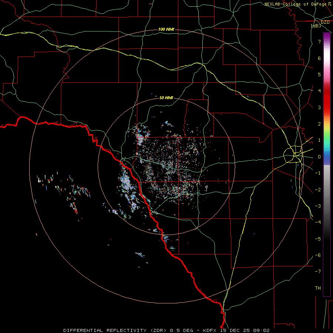Click the -2 value on color scale
This screenshot has width=333, height=333.
[x=318, y=190]
